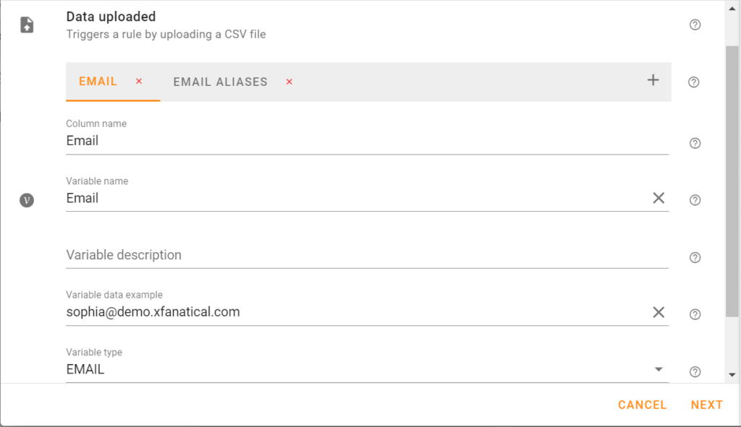
Task: Clear the Variable data example with the X icon
Action: click(x=659, y=312)
